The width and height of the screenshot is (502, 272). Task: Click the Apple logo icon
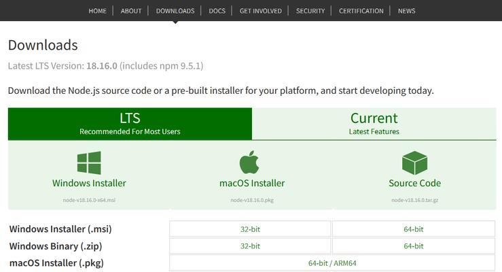tap(249, 162)
